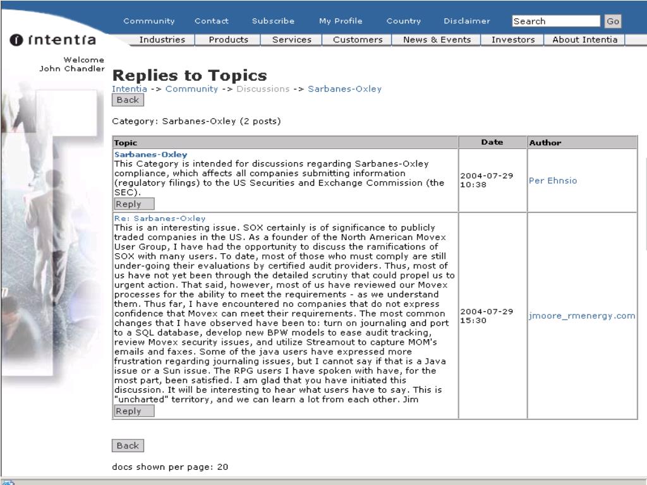Open the Services tab

(292, 40)
